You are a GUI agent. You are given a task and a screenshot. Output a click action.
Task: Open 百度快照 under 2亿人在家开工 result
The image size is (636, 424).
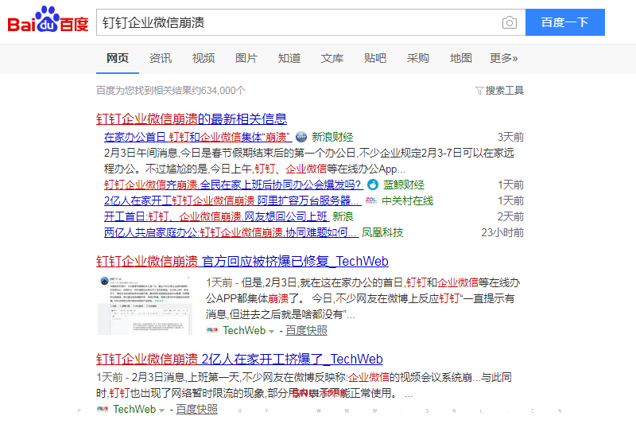click(196, 410)
